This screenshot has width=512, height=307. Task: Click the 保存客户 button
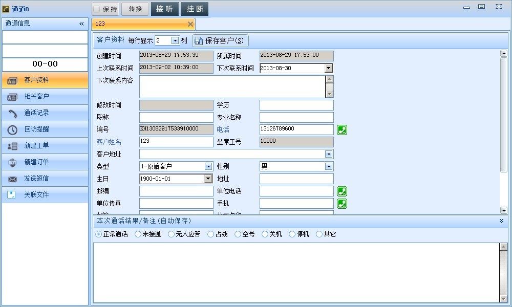220,40
